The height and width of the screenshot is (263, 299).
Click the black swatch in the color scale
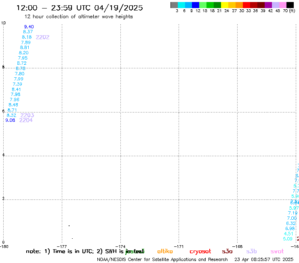tap(290, 5)
